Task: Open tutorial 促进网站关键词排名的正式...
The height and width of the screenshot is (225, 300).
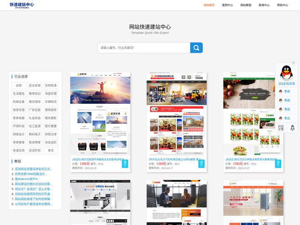Action: (33, 169)
